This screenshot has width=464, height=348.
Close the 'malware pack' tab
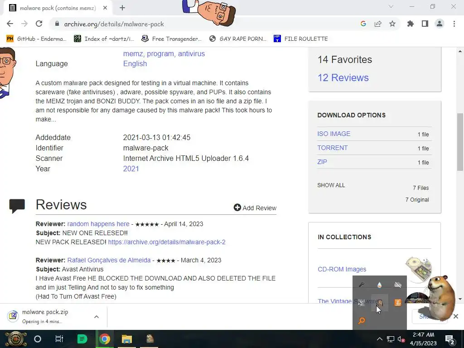[105, 8]
